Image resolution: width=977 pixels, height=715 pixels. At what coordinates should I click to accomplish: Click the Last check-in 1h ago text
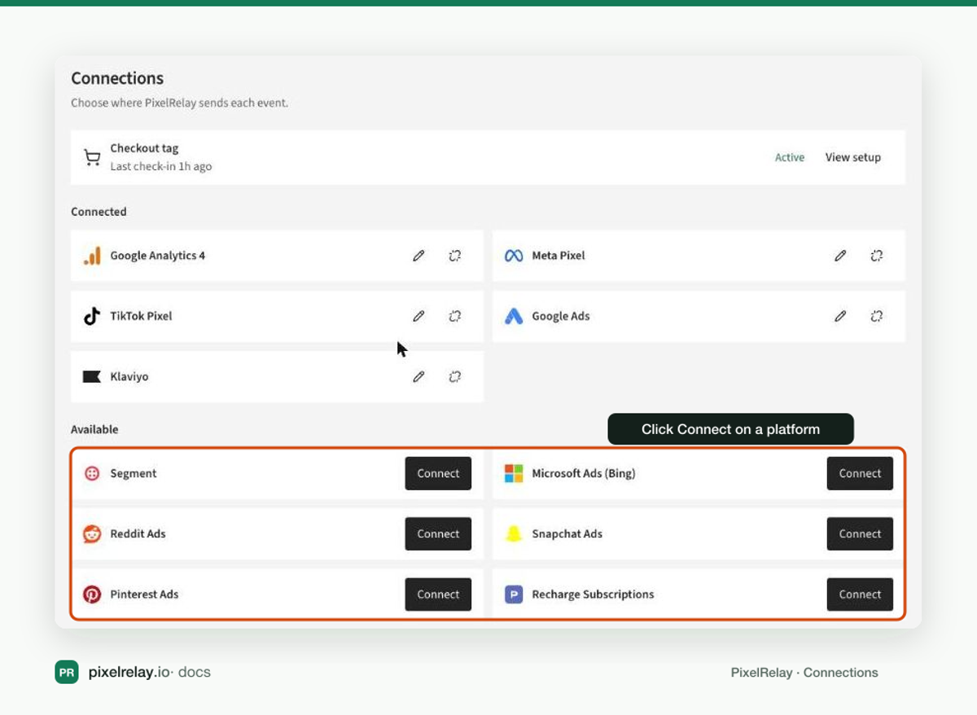tap(161, 166)
